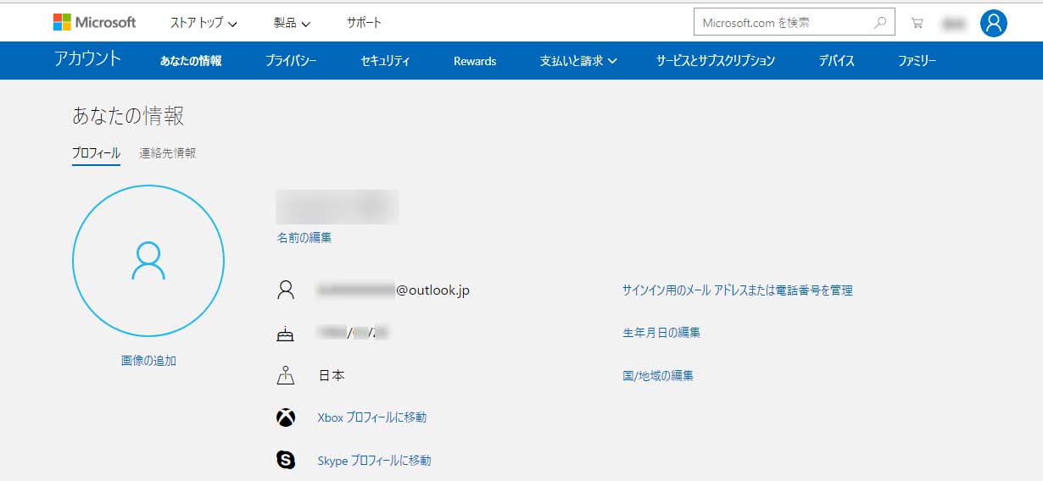Click the Microsoft logo
The image size is (1043, 481).
[94, 22]
